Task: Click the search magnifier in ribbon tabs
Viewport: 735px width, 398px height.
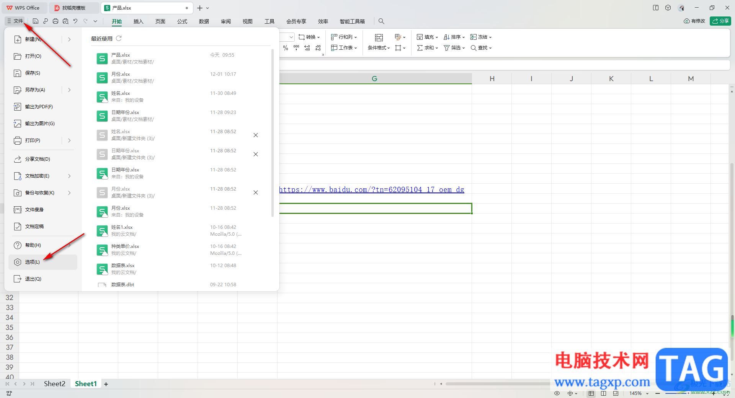Action: point(381,21)
